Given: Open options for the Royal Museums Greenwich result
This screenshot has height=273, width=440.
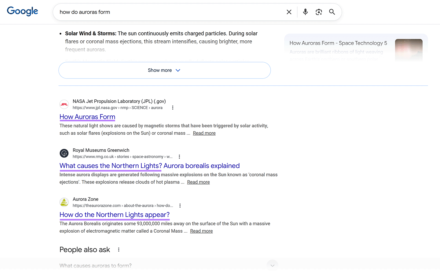Looking at the screenshot, I should [x=179, y=157].
